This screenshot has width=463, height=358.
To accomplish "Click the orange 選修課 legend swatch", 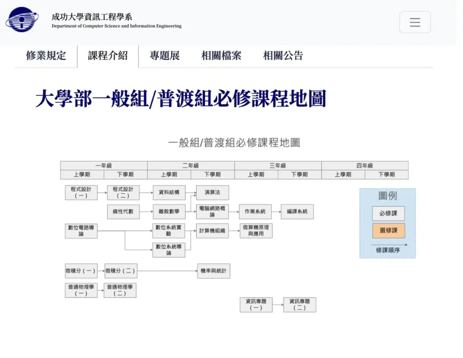I will 388,231.
